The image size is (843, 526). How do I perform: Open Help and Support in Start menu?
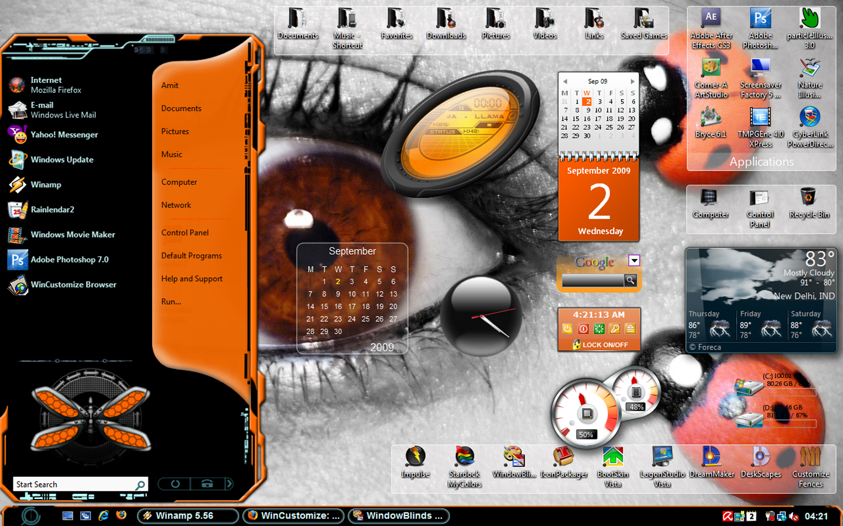[192, 279]
